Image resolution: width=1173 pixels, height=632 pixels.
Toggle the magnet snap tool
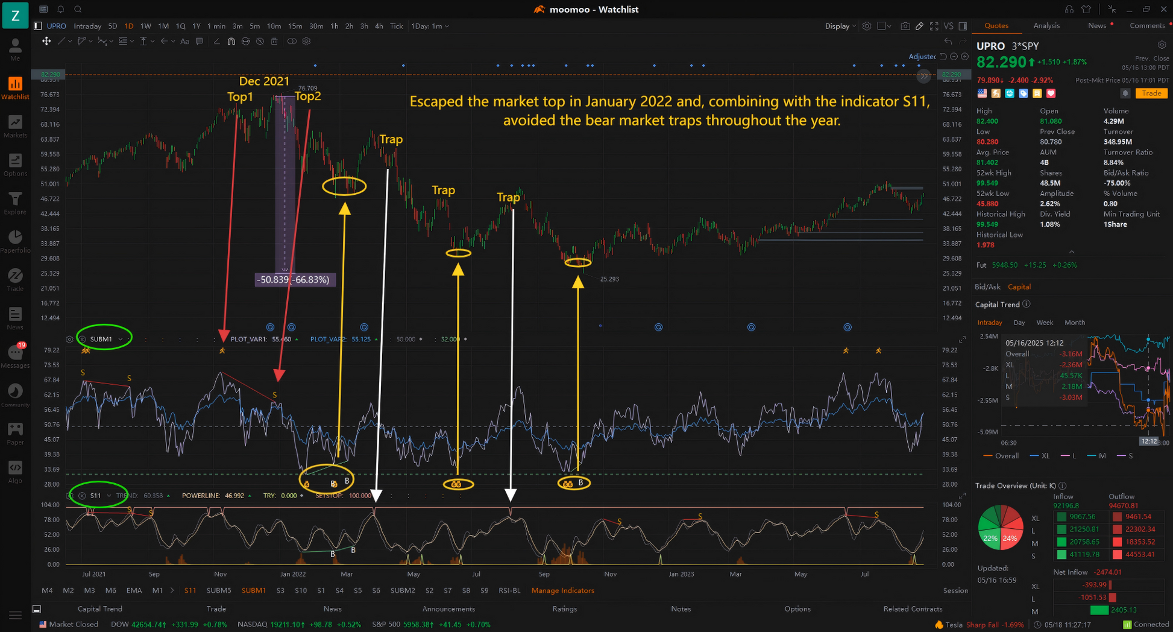coord(231,42)
